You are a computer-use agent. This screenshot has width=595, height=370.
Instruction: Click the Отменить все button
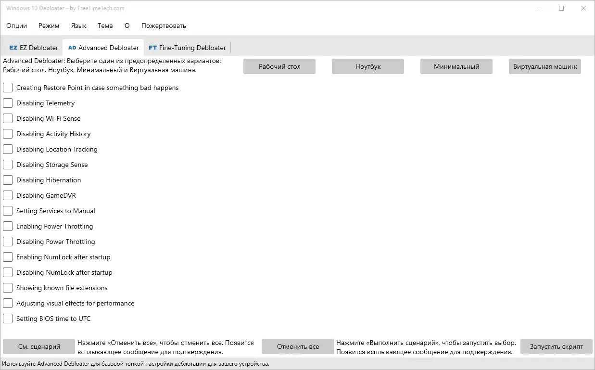[298, 346]
